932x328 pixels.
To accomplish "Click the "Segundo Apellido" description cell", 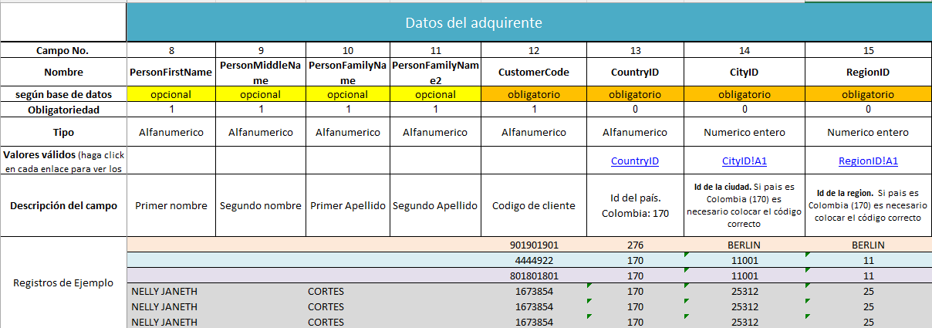I will pyautogui.click(x=435, y=206).
